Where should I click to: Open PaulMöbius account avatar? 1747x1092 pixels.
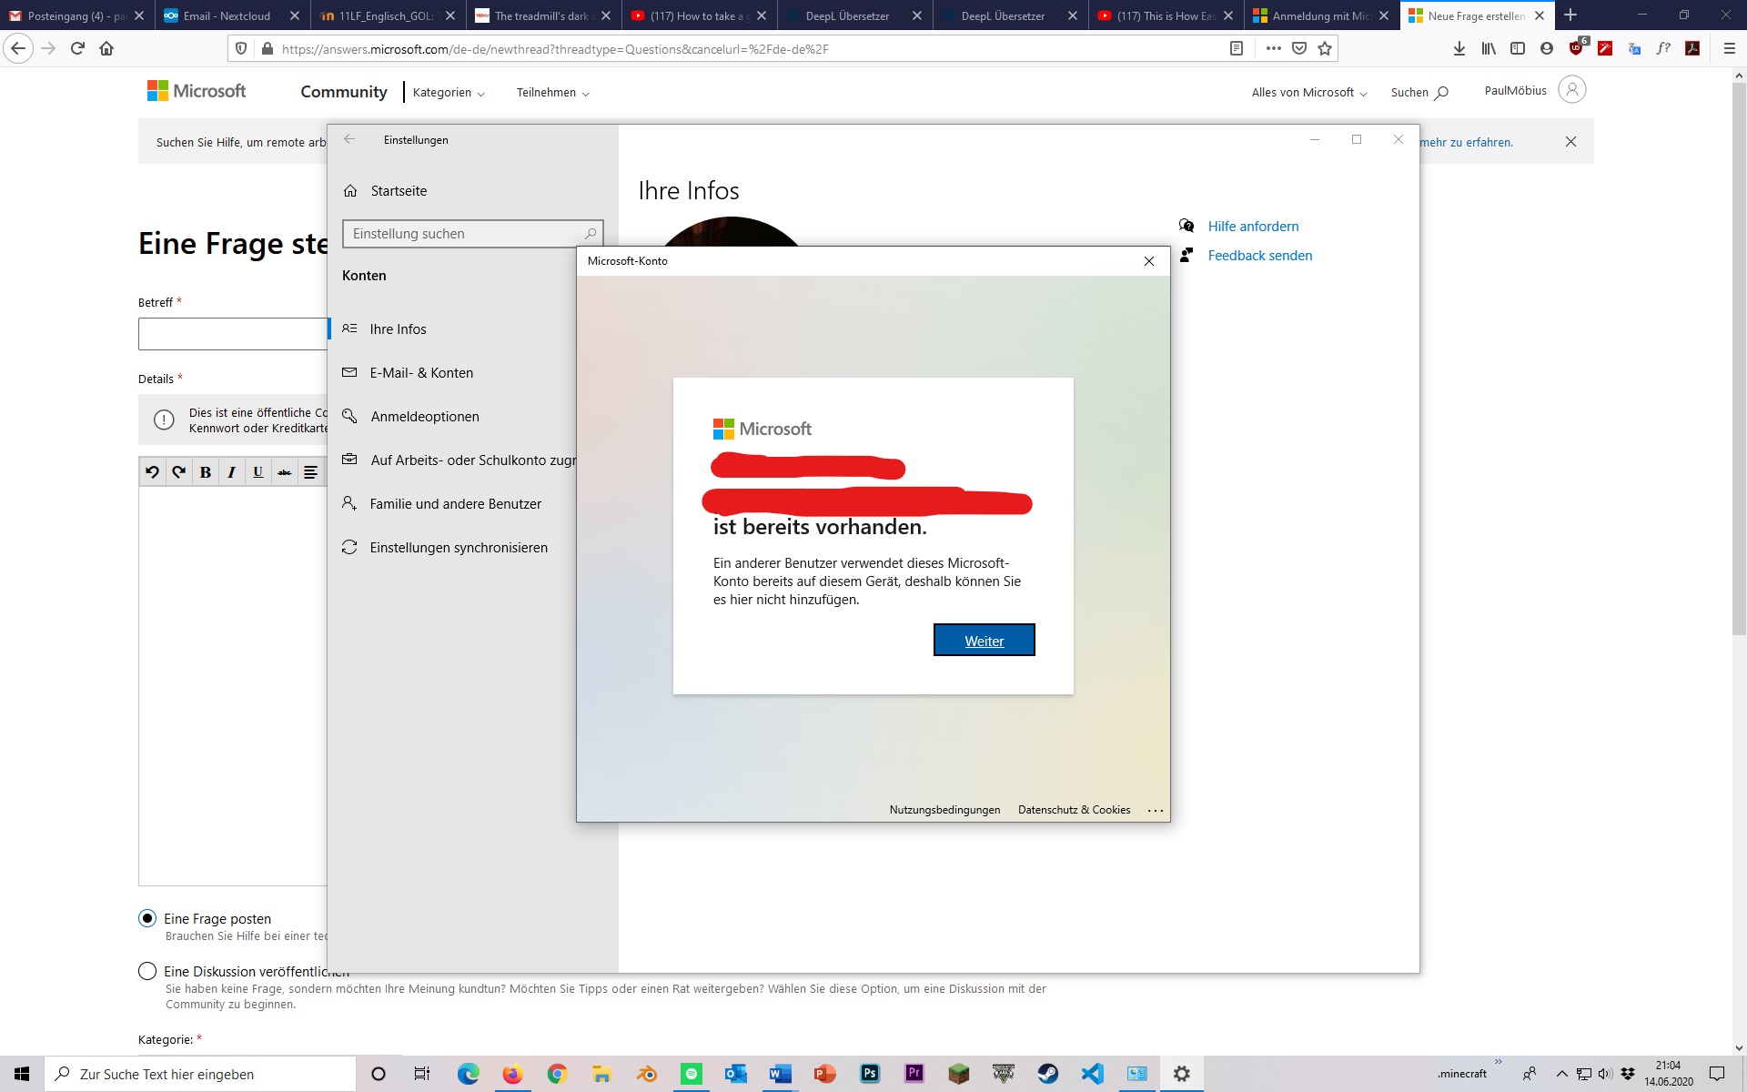(x=1571, y=90)
